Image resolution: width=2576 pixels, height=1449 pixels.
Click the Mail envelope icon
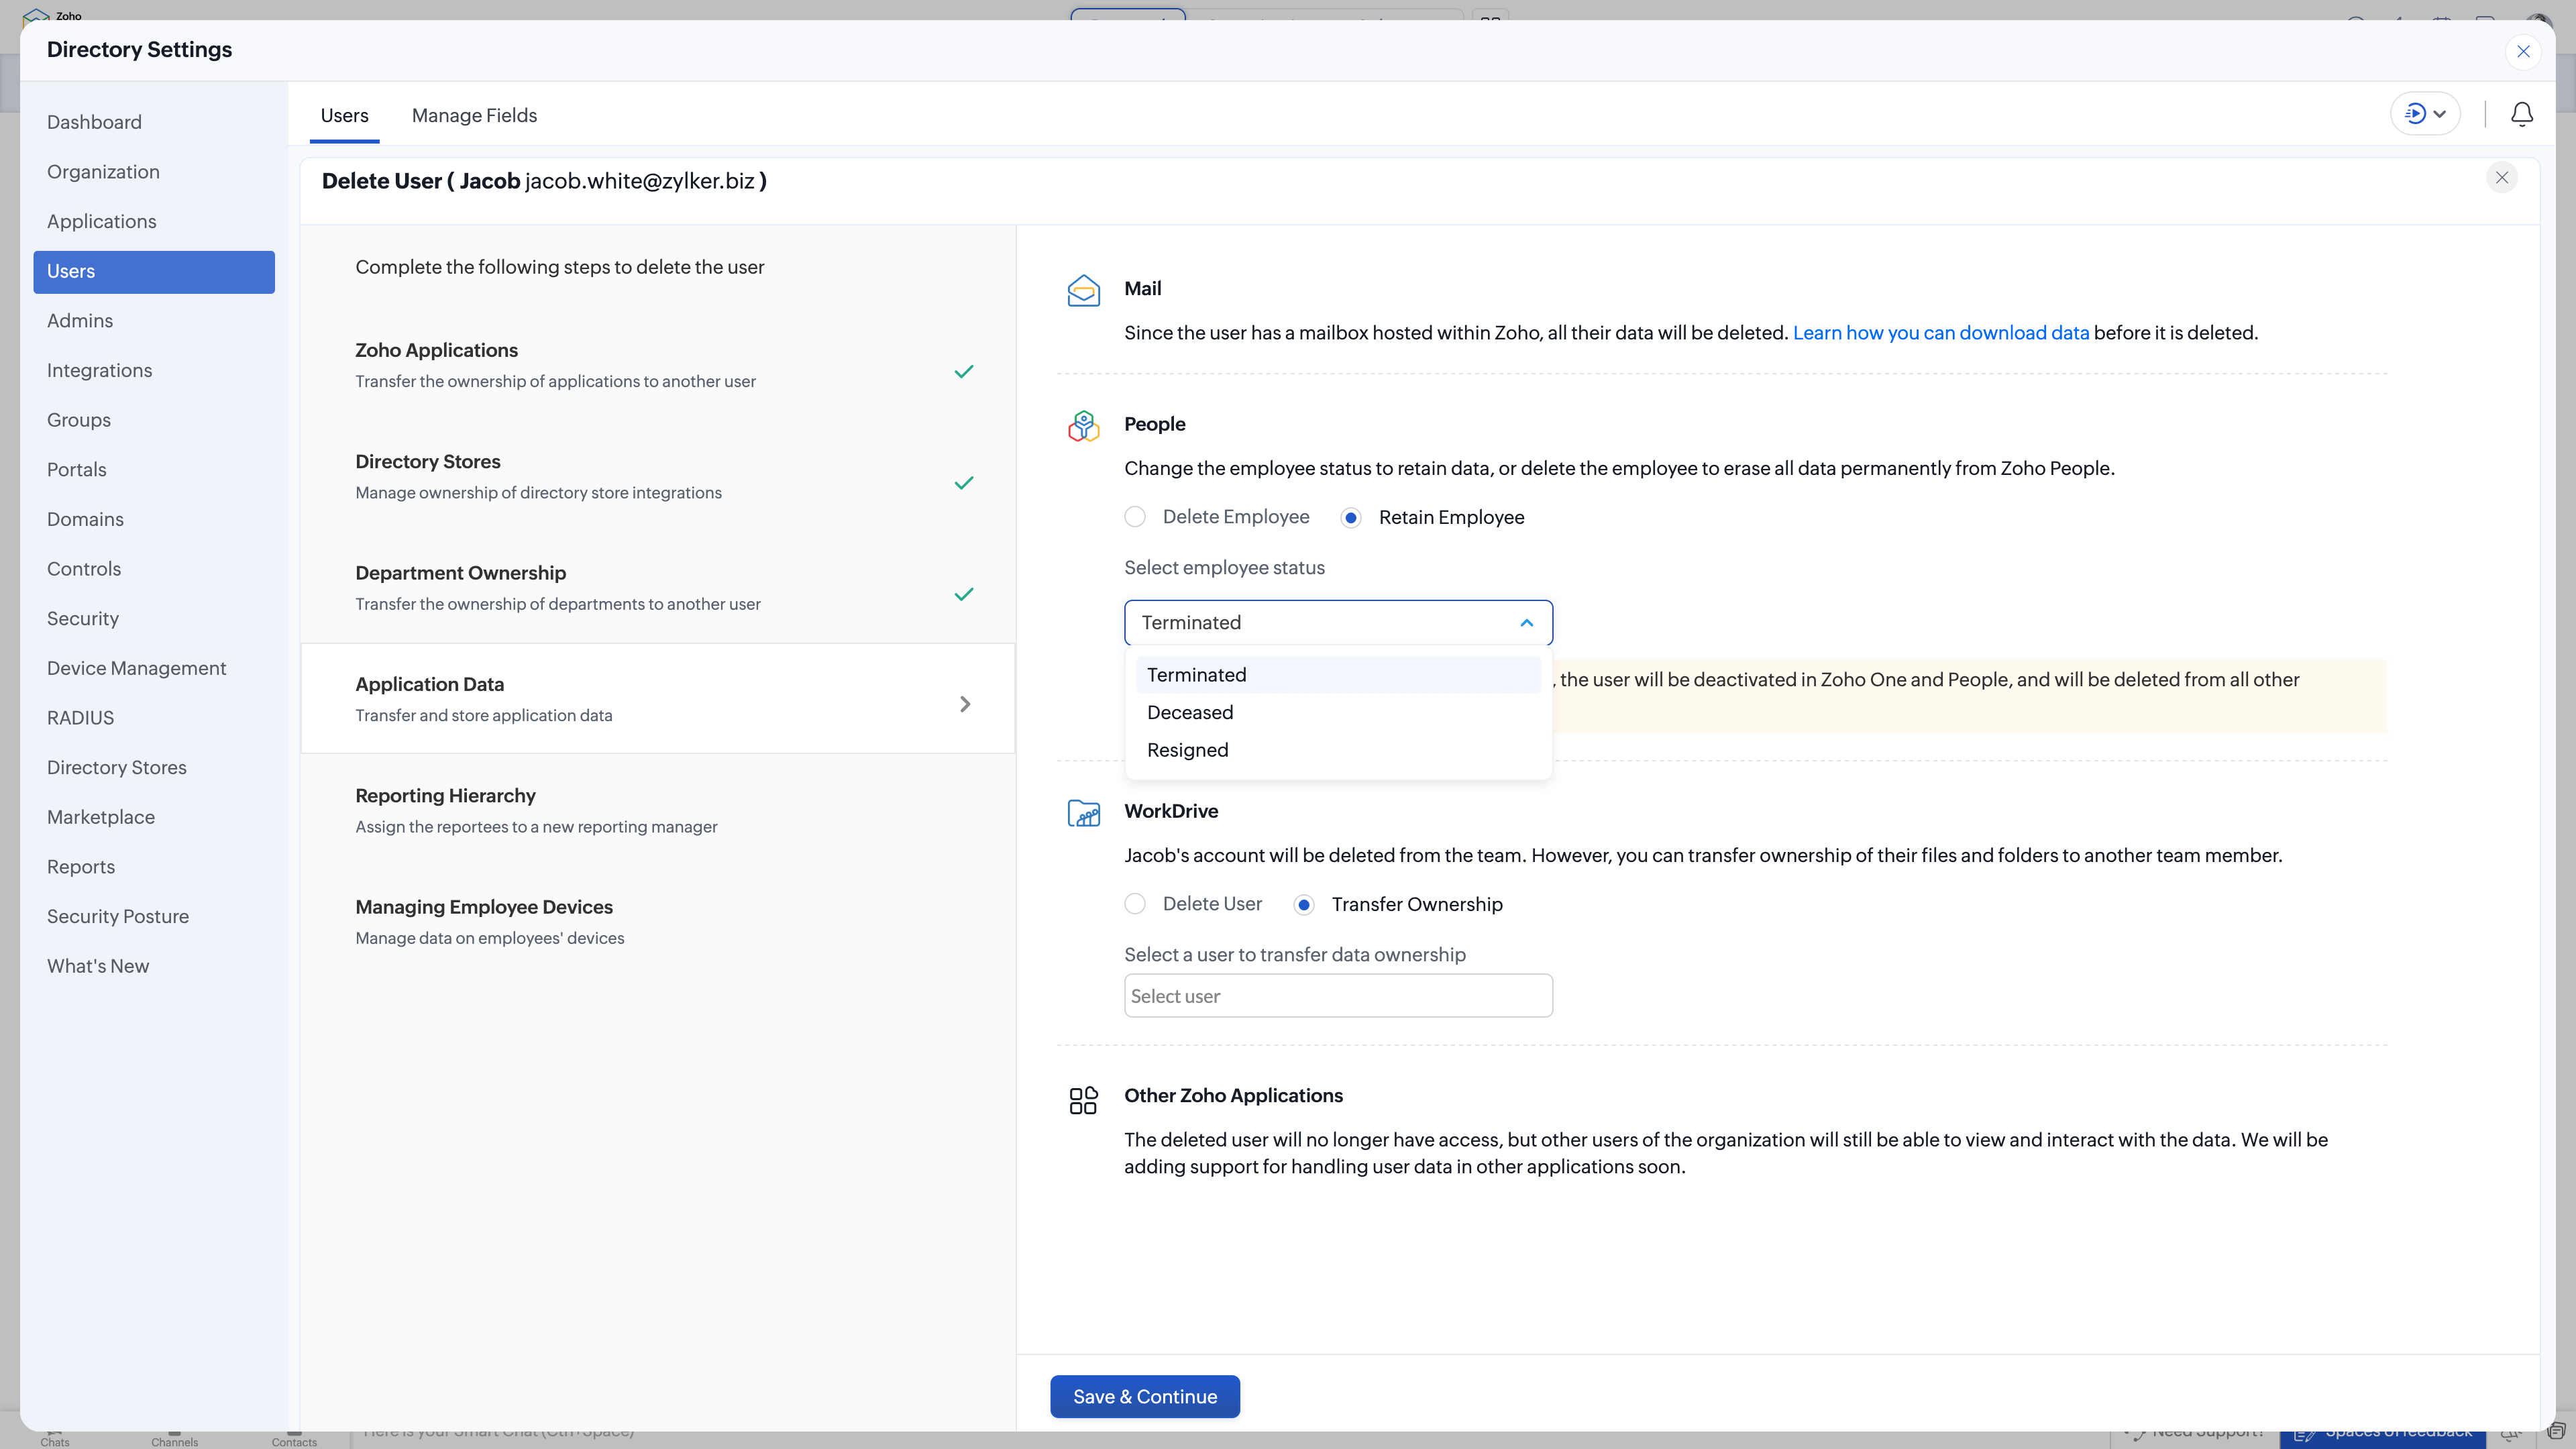[x=1083, y=289]
